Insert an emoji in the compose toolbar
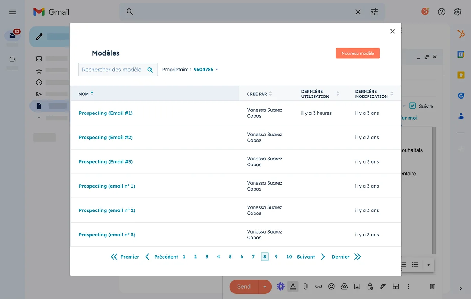 coord(331,286)
